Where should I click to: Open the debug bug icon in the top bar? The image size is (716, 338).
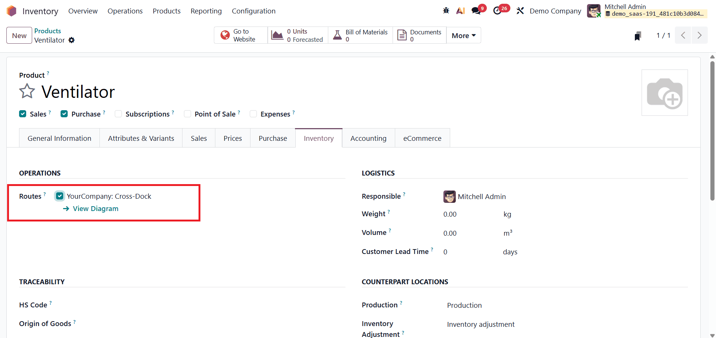(x=446, y=11)
